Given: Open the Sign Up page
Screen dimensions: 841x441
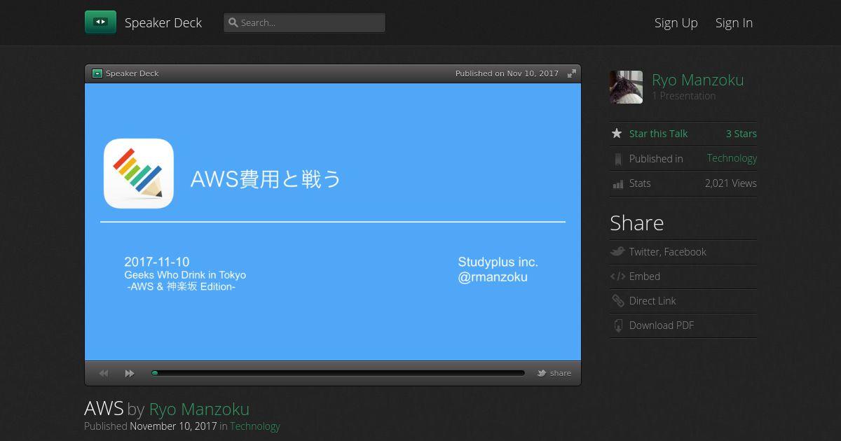Looking at the screenshot, I should pos(676,22).
